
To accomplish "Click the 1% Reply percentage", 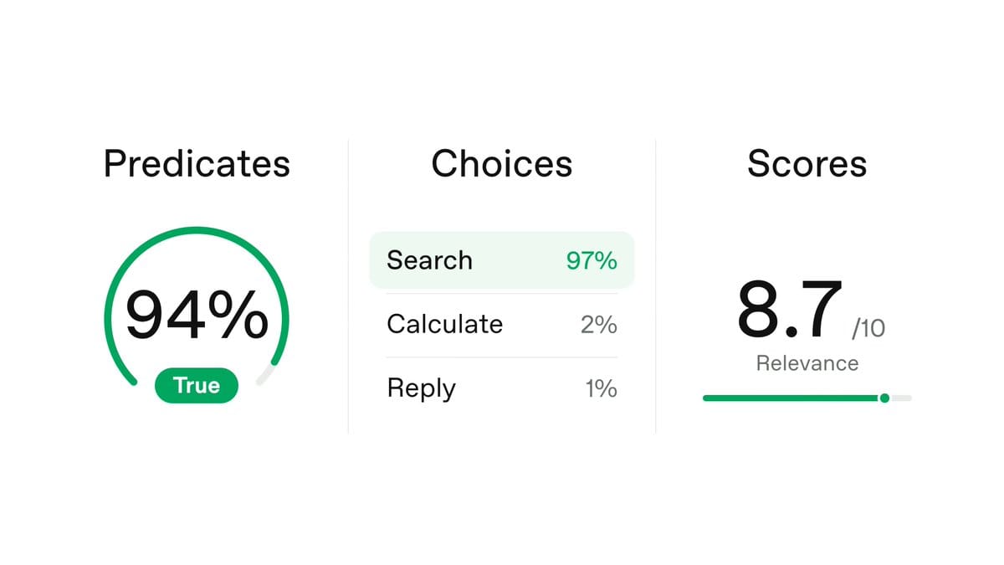I will (602, 388).
